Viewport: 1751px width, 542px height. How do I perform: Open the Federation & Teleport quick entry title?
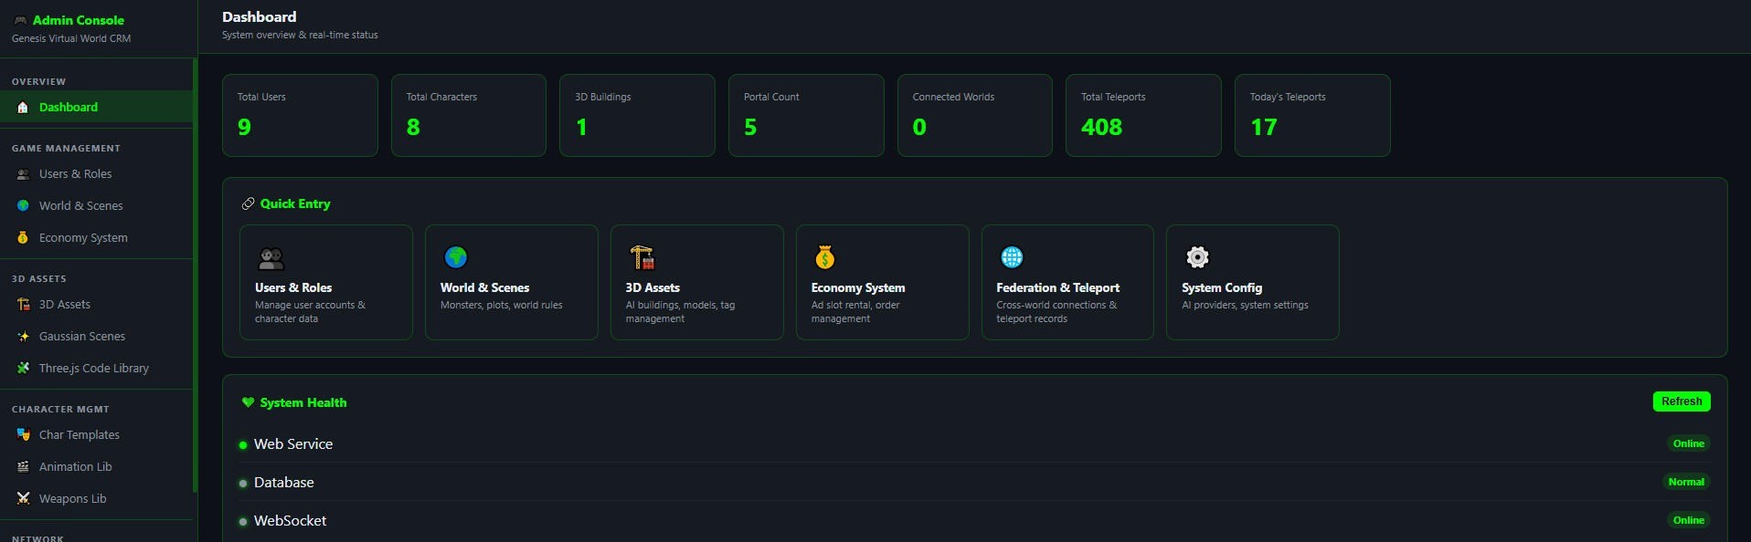(x=1057, y=287)
